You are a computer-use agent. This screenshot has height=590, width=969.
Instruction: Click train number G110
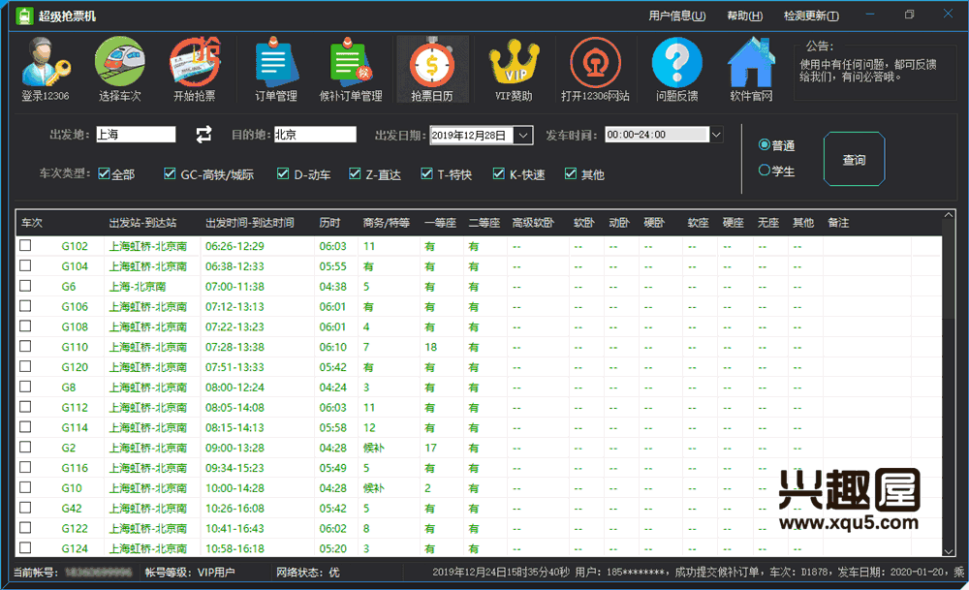(75, 347)
